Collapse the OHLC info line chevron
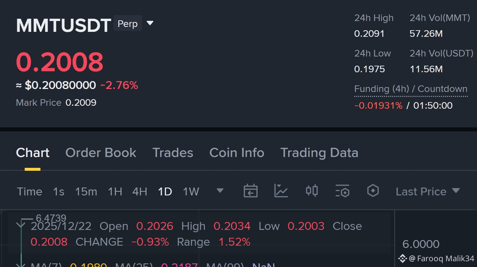This screenshot has width=477, height=267. click(21, 225)
